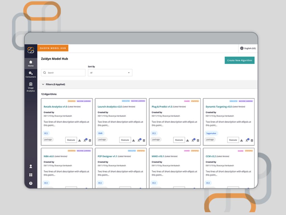This screenshot has height=215, width=286.
Task: Open English (US) language selector
Action: (248, 48)
